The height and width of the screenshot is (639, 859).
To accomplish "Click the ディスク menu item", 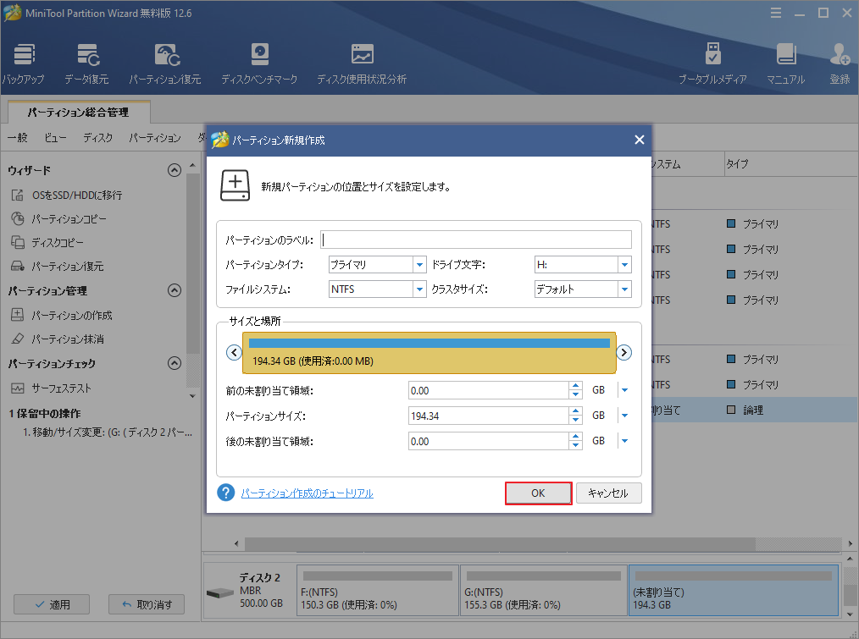I will pyautogui.click(x=97, y=137).
